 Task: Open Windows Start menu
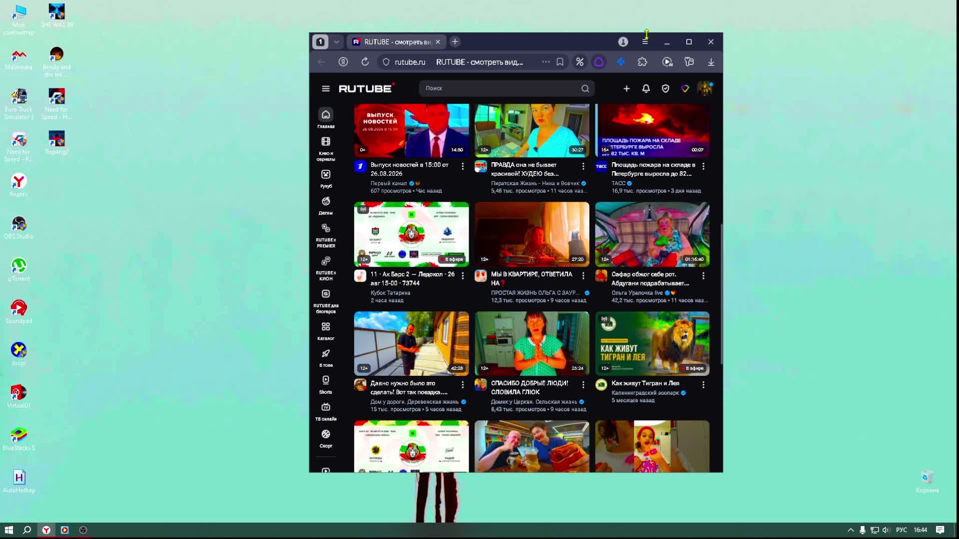(x=8, y=530)
